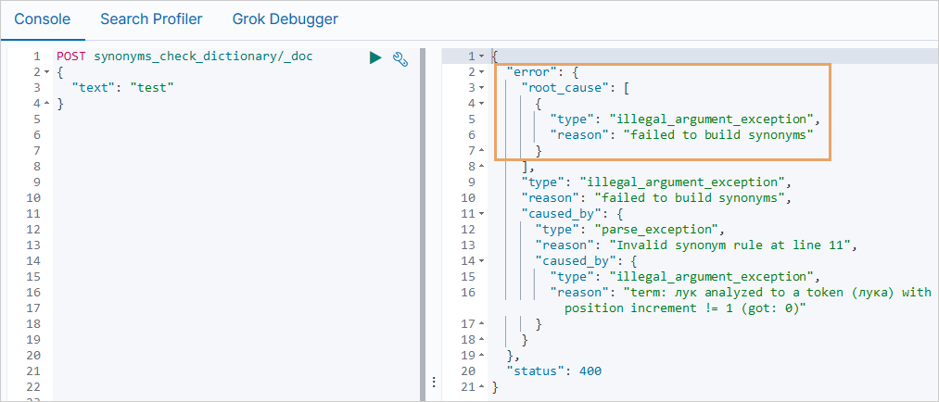Switch to the Console tab
Screen dimensions: 939x402
(x=43, y=19)
